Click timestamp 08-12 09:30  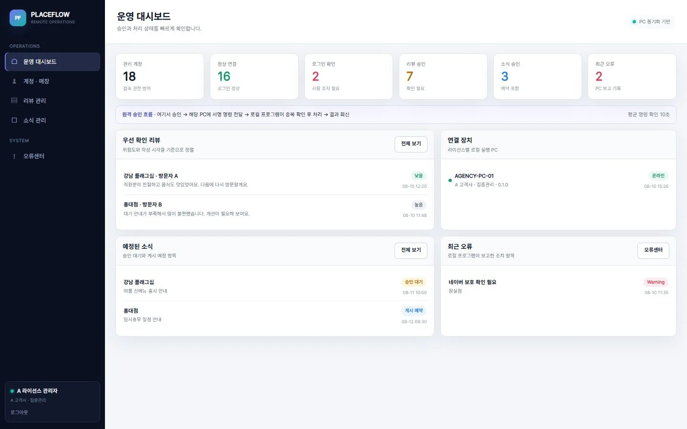tap(414, 322)
